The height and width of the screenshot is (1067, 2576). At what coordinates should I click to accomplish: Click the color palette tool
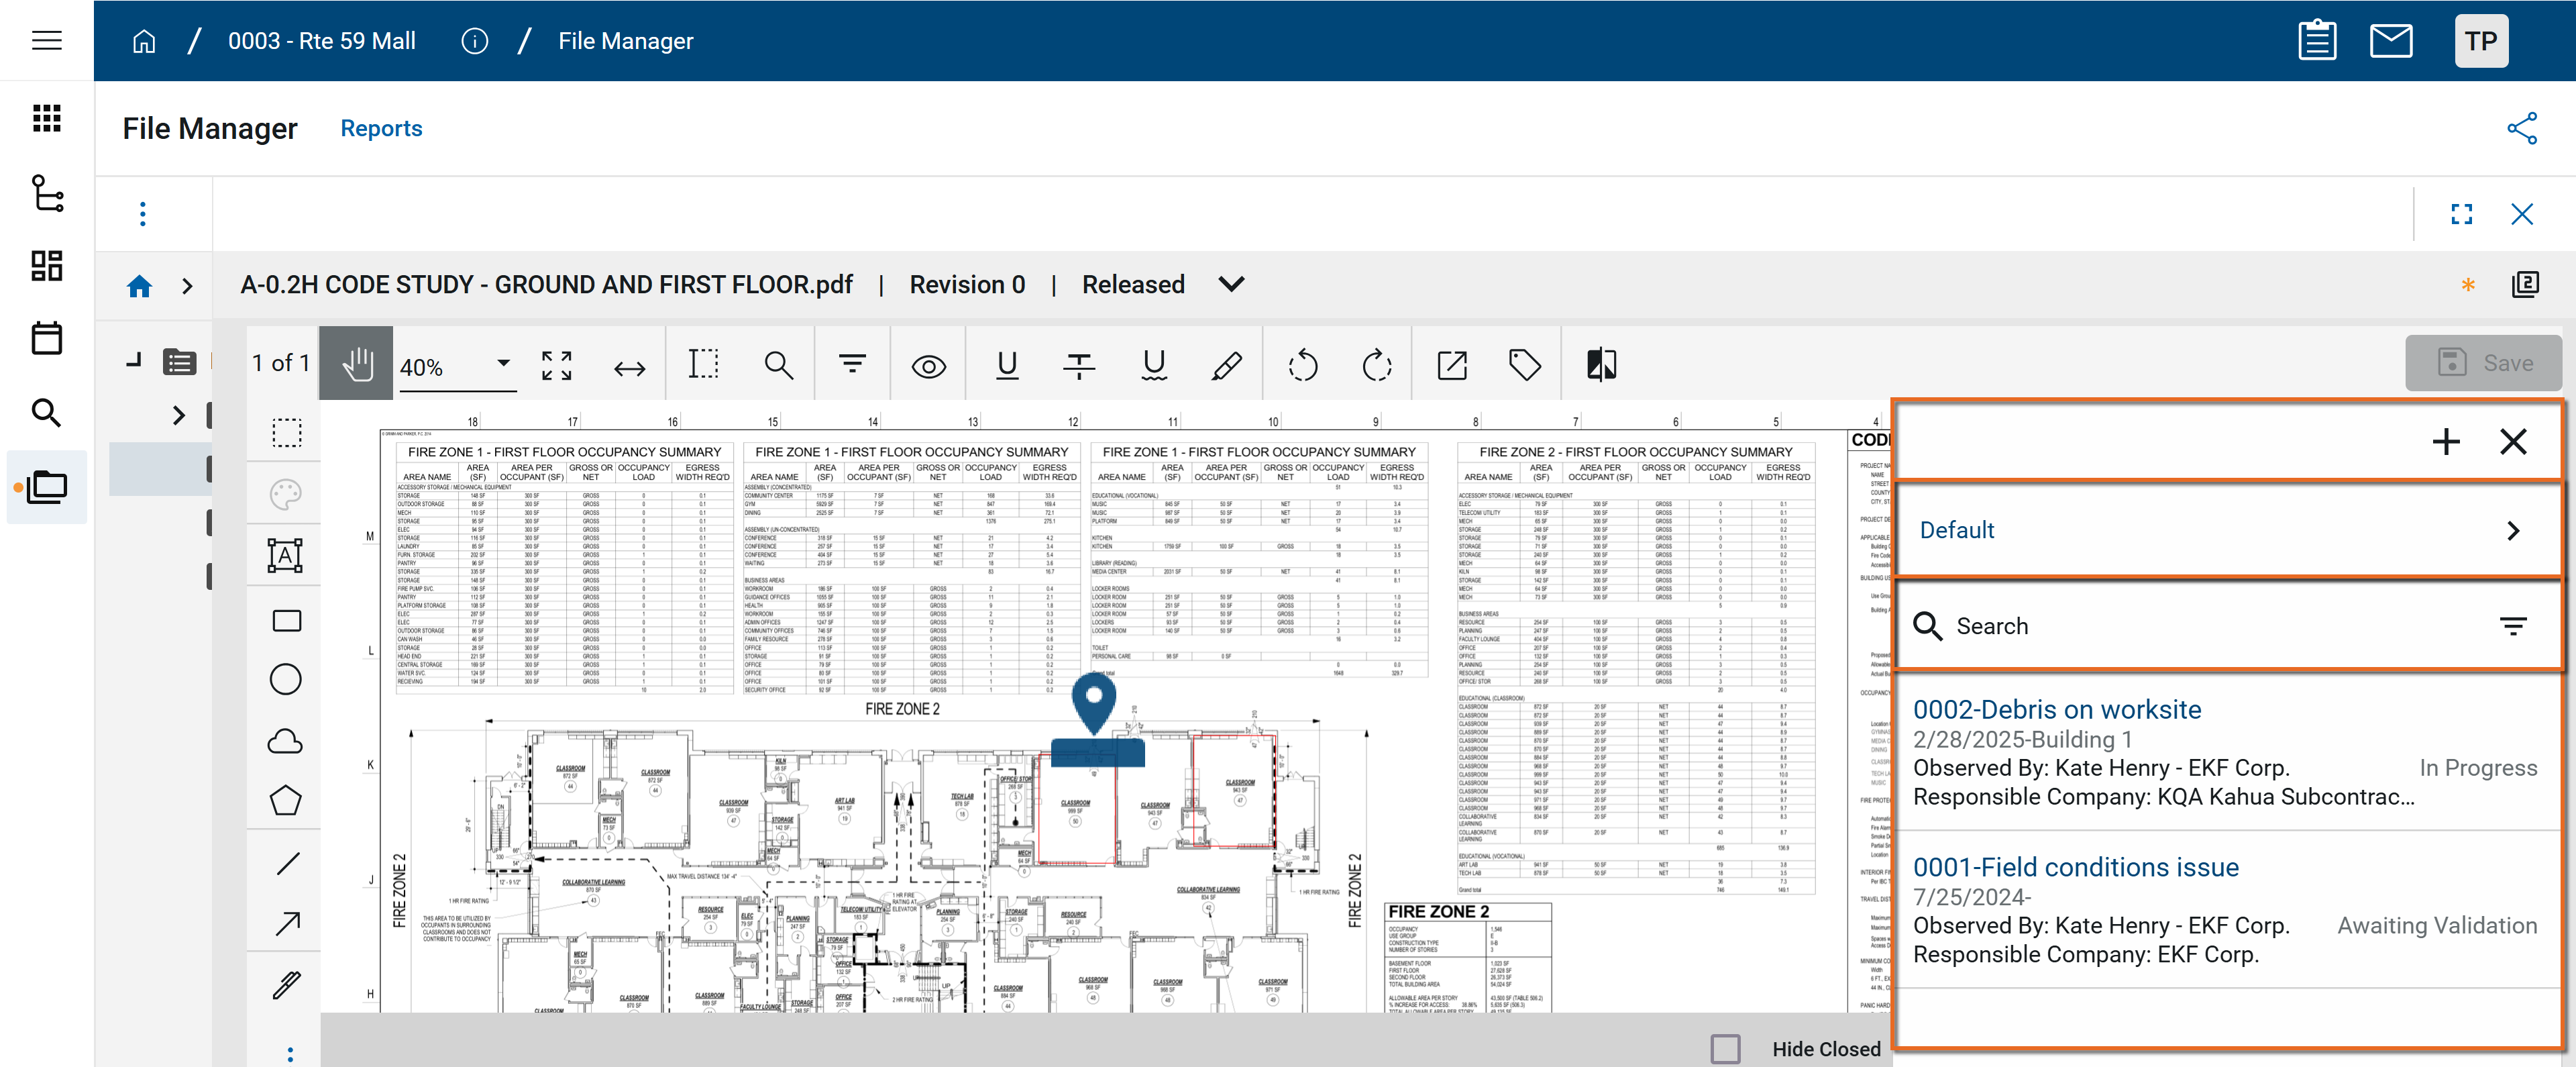click(x=285, y=493)
